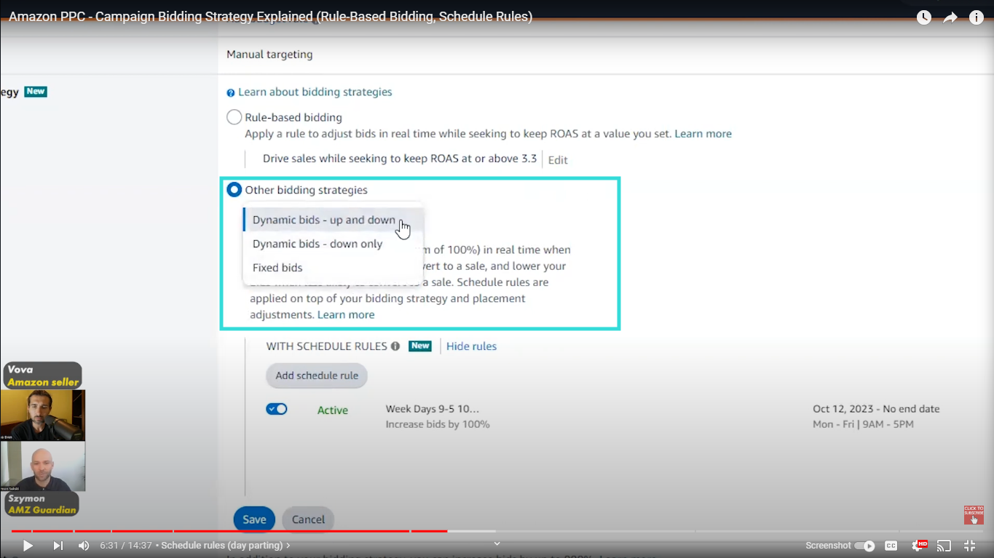994x558 pixels.
Task: Click the Manual targeting text
Action: (x=269, y=55)
